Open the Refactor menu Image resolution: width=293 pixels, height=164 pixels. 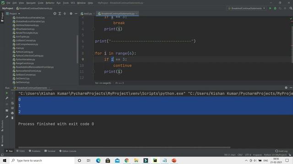pyautogui.click(x=50, y=3)
